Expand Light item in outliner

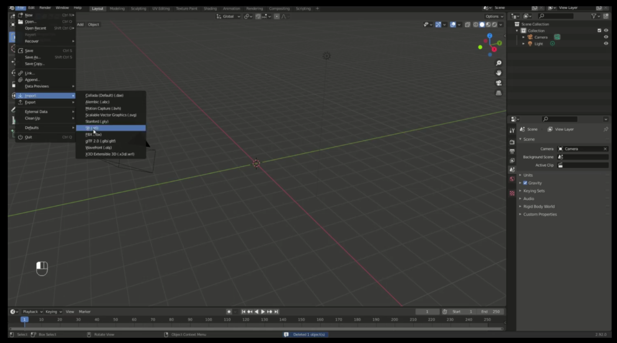tap(523, 43)
